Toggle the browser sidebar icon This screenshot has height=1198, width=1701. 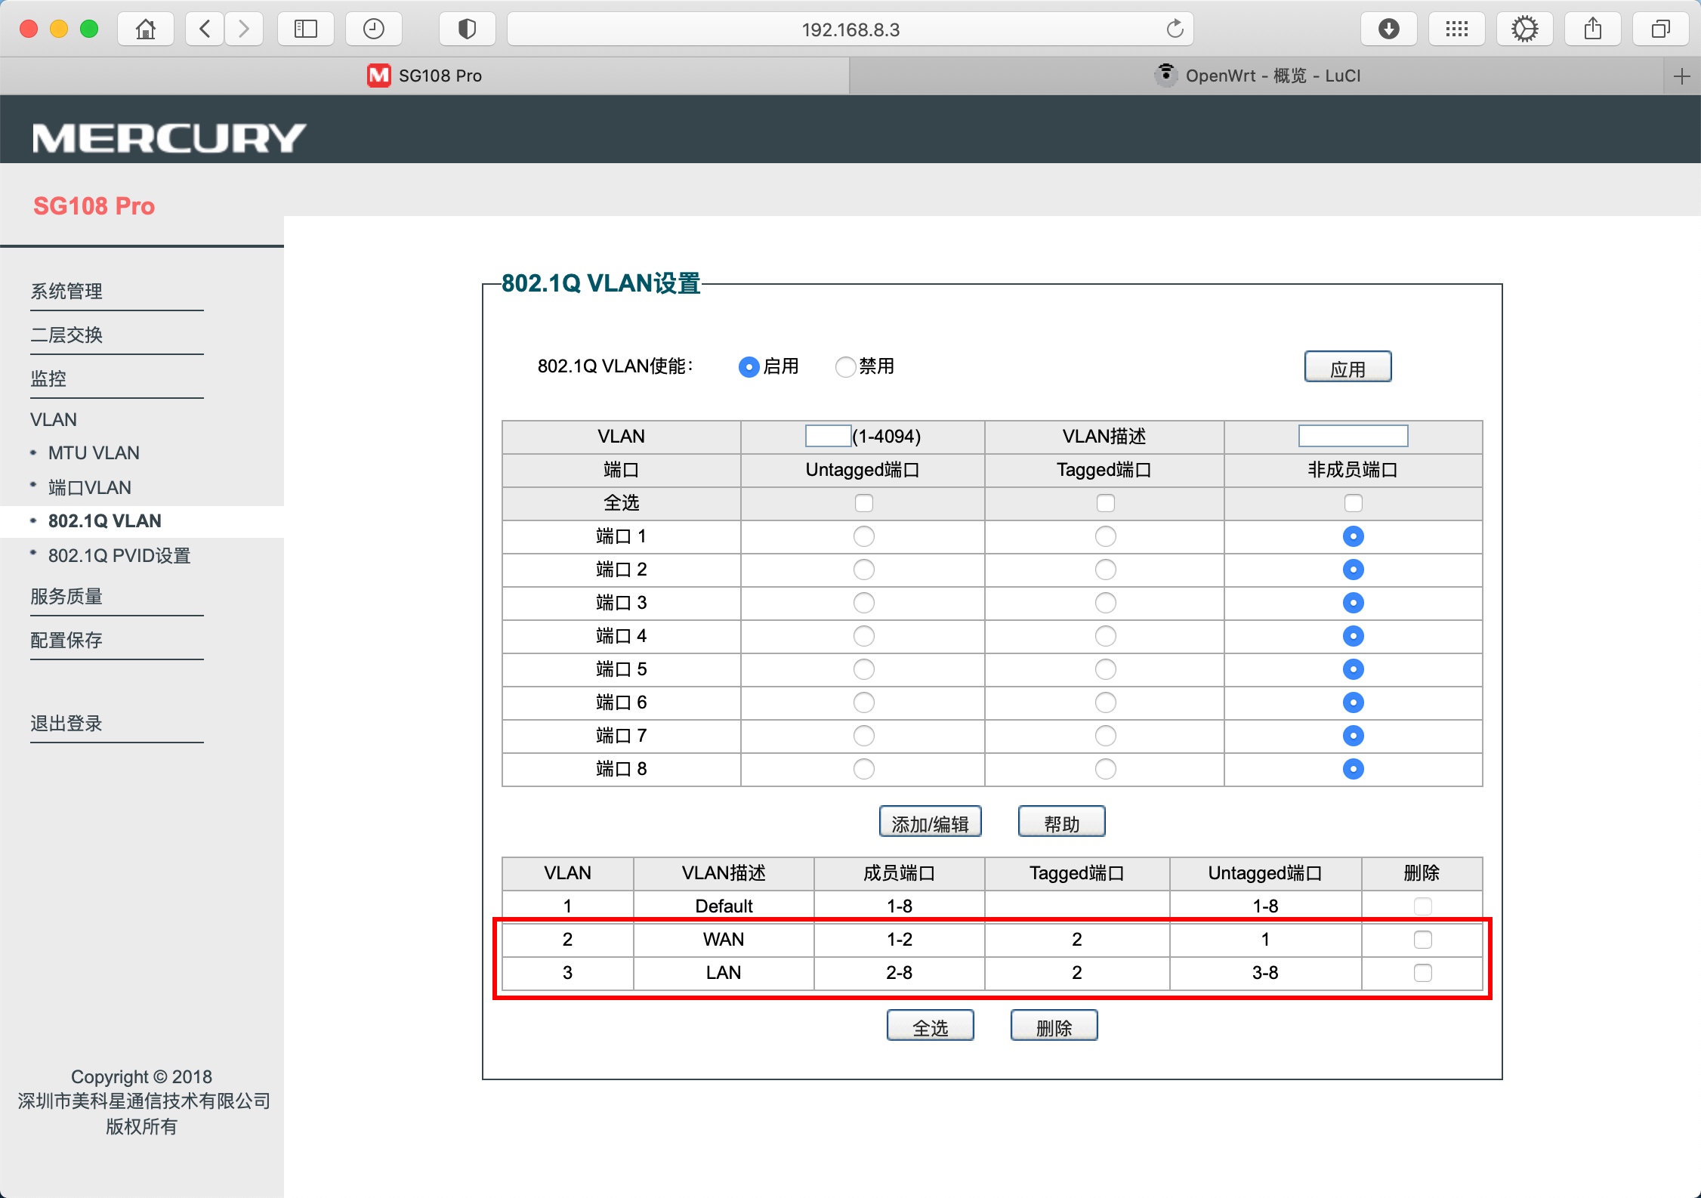point(305,29)
